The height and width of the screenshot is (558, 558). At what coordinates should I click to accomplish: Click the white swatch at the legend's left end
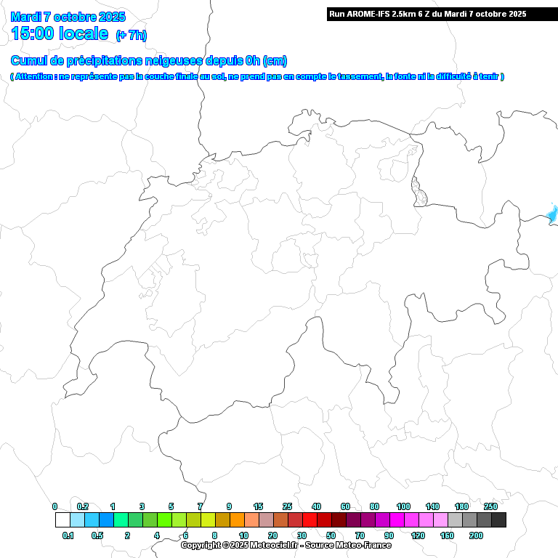coord(62,519)
